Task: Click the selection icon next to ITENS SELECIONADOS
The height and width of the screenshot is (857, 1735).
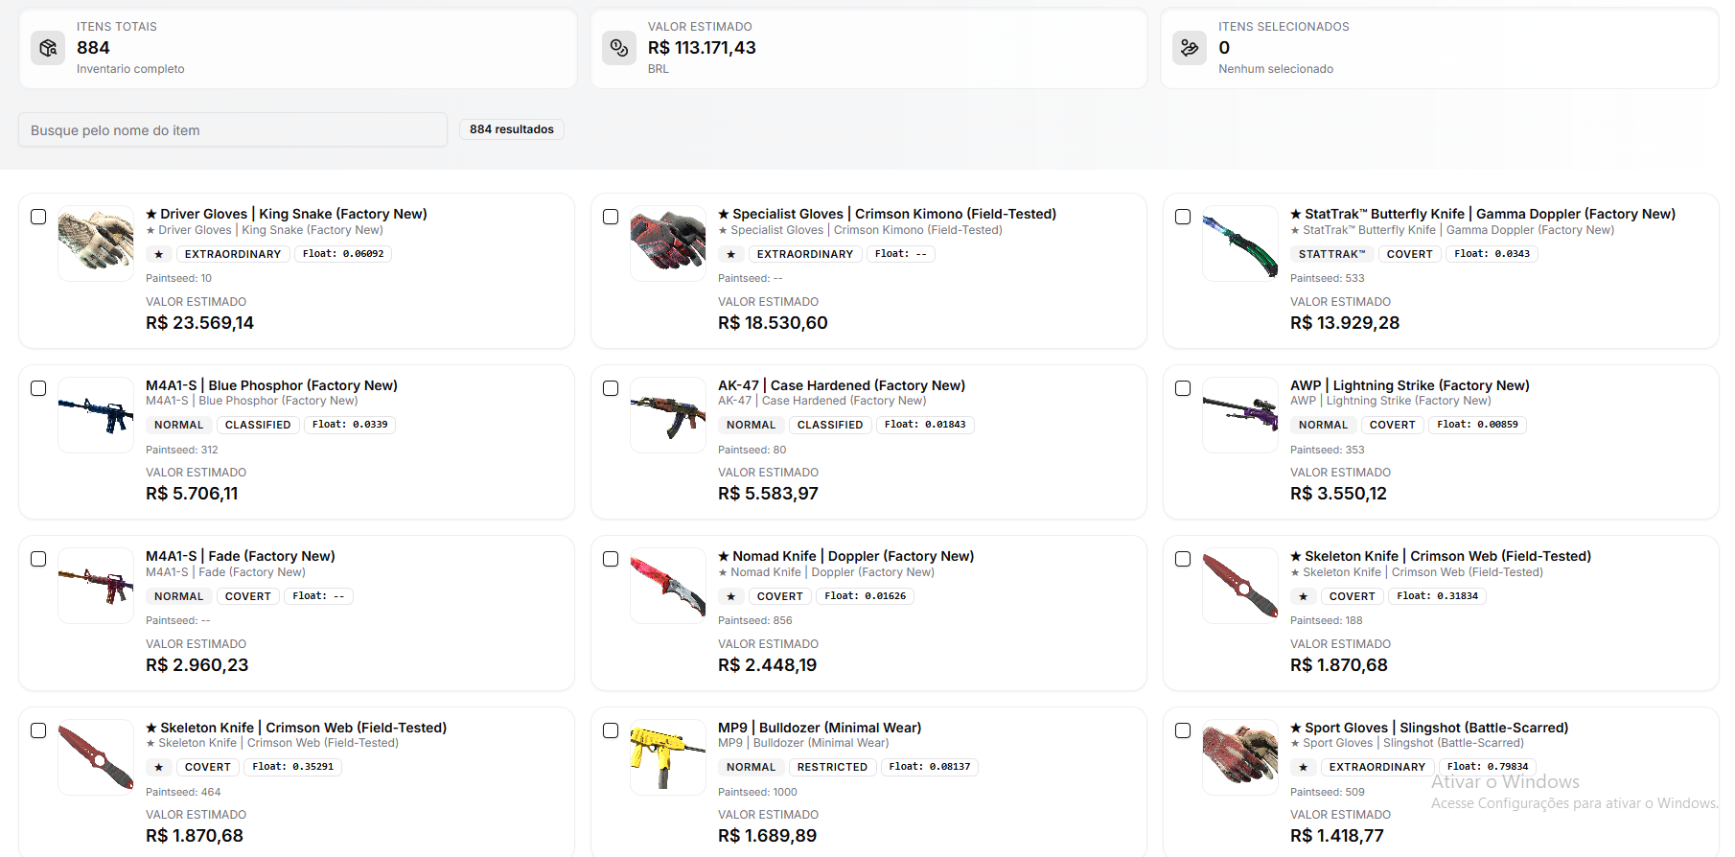Action: (x=1190, y=48)
